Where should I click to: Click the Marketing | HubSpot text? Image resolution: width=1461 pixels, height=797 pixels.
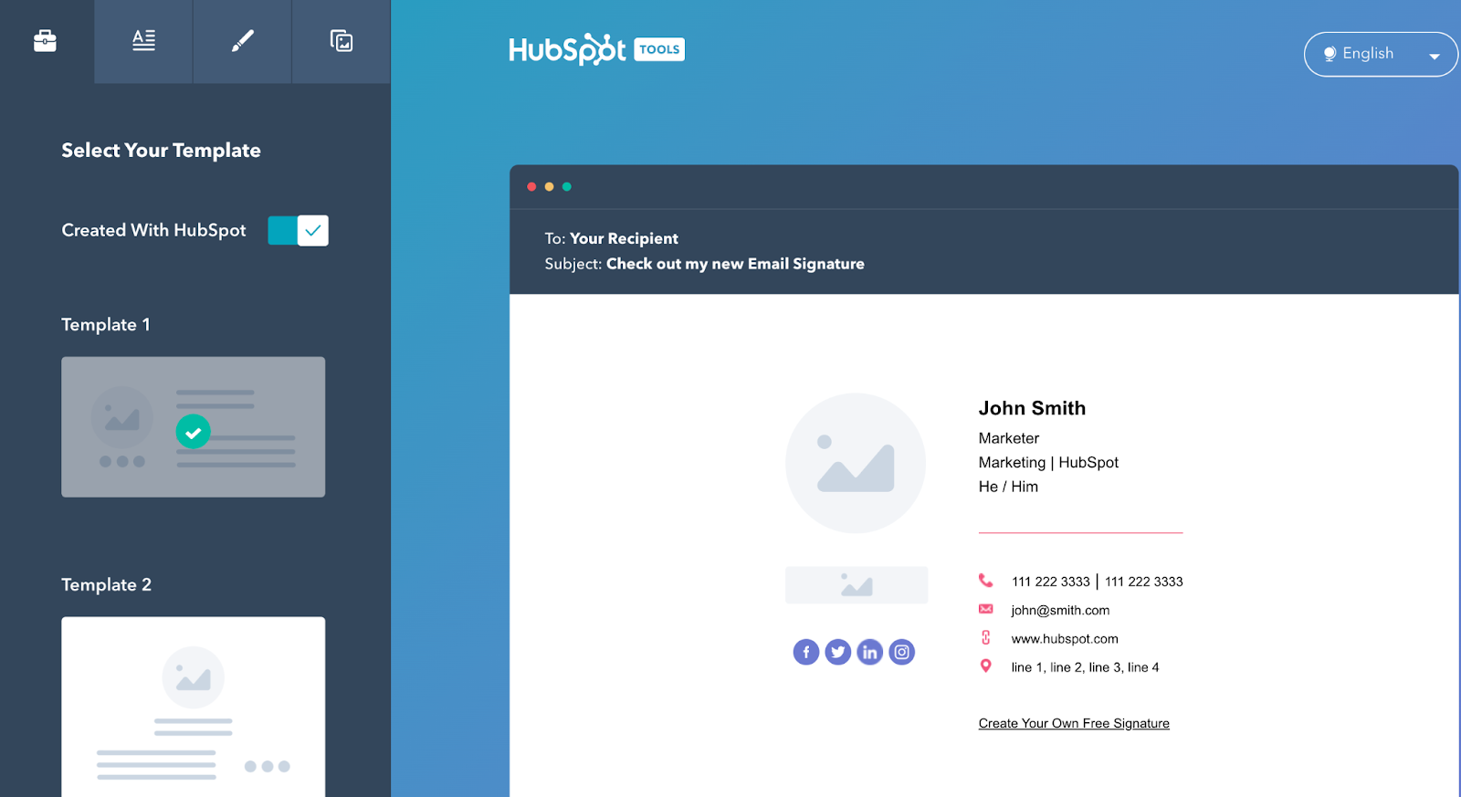[x=1048, y=462]
